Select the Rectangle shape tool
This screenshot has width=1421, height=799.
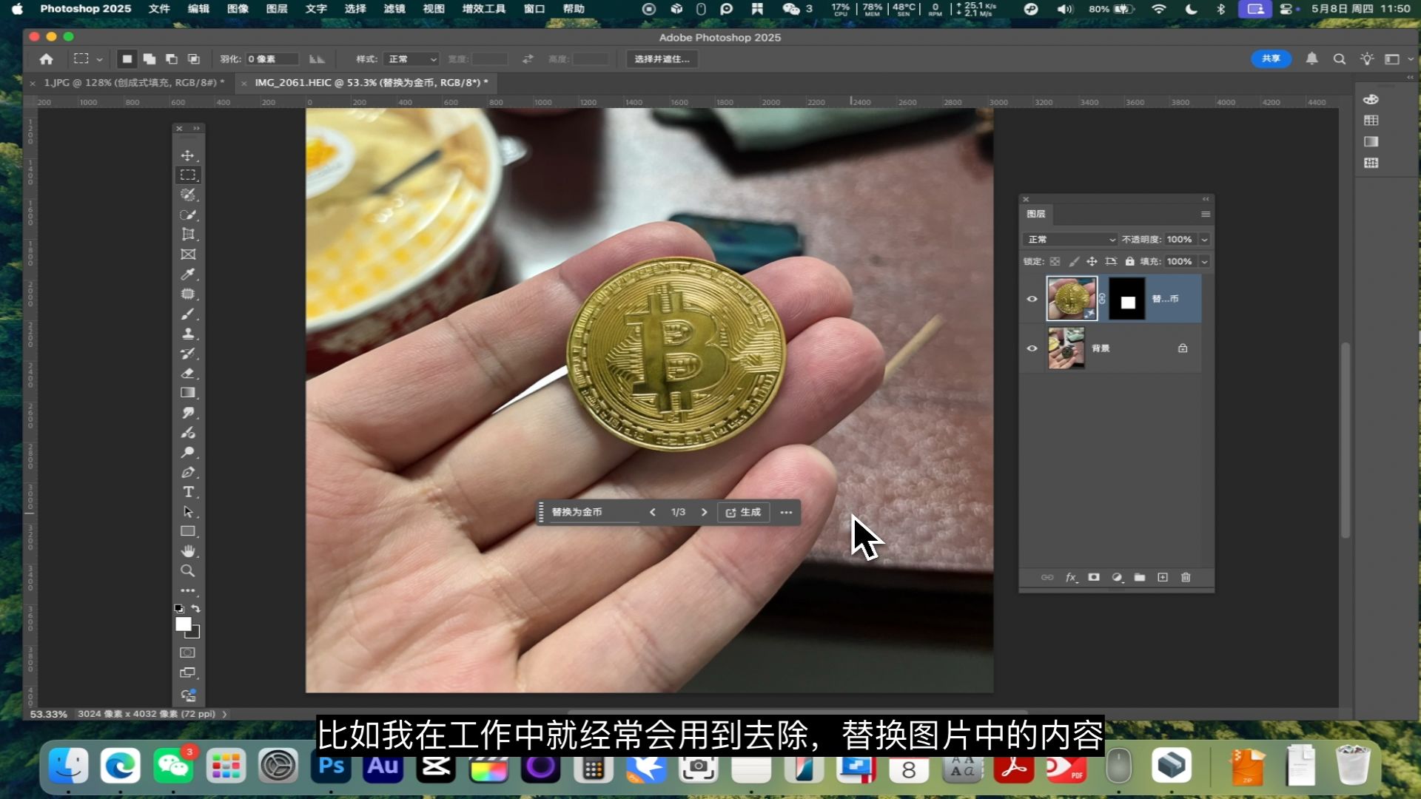point(188,532)
